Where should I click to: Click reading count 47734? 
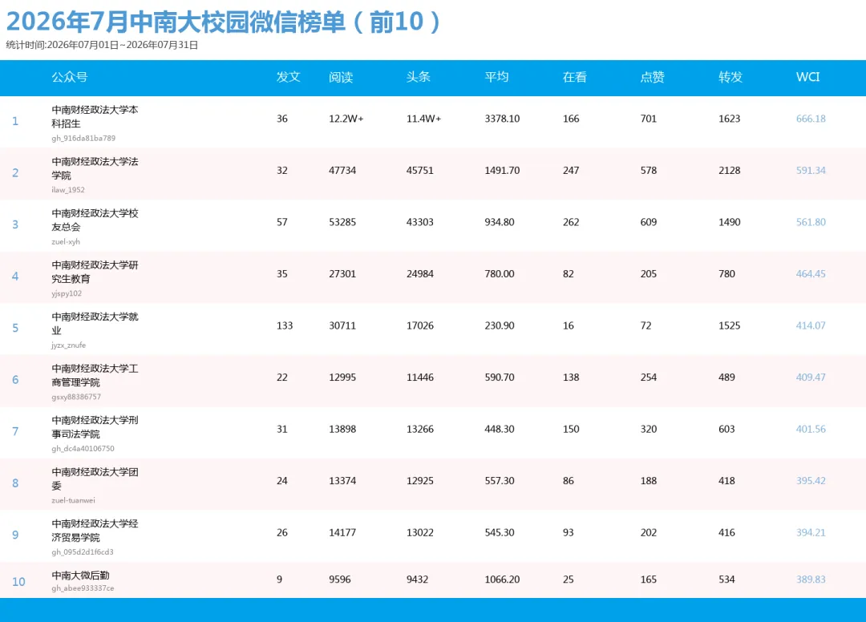point(342,171)
